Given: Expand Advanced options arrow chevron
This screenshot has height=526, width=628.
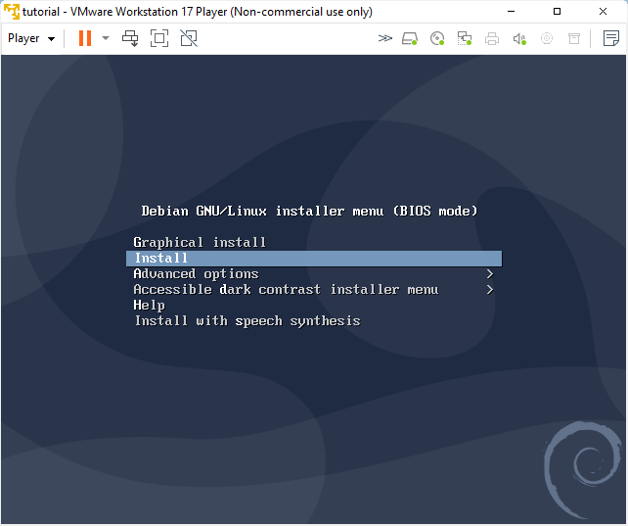Looking at the screenshot, I should tap(489, 274).
